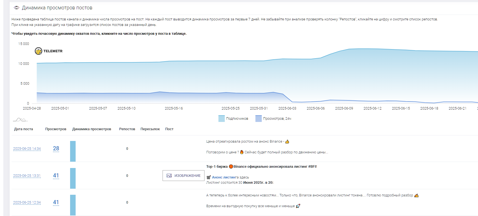Select date 2025-06-12 on the chart axis

(x=373, y=108)
